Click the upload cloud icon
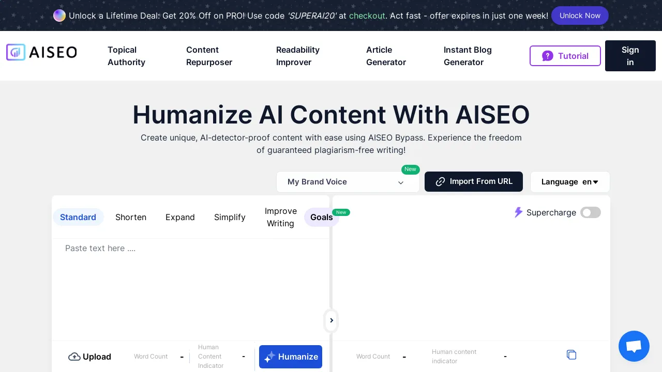Viewport: 662px width, 372px height. pyautogui.click(x=74, y=357)
